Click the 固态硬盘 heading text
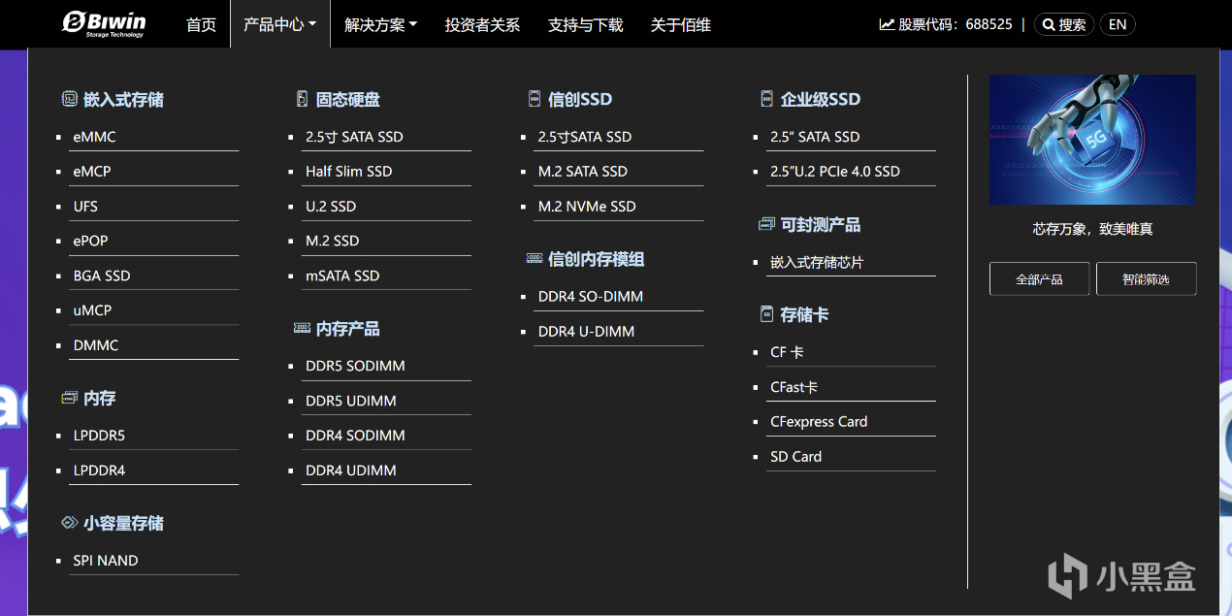The width and height of the screenshot is (1232, 616). 348,99
